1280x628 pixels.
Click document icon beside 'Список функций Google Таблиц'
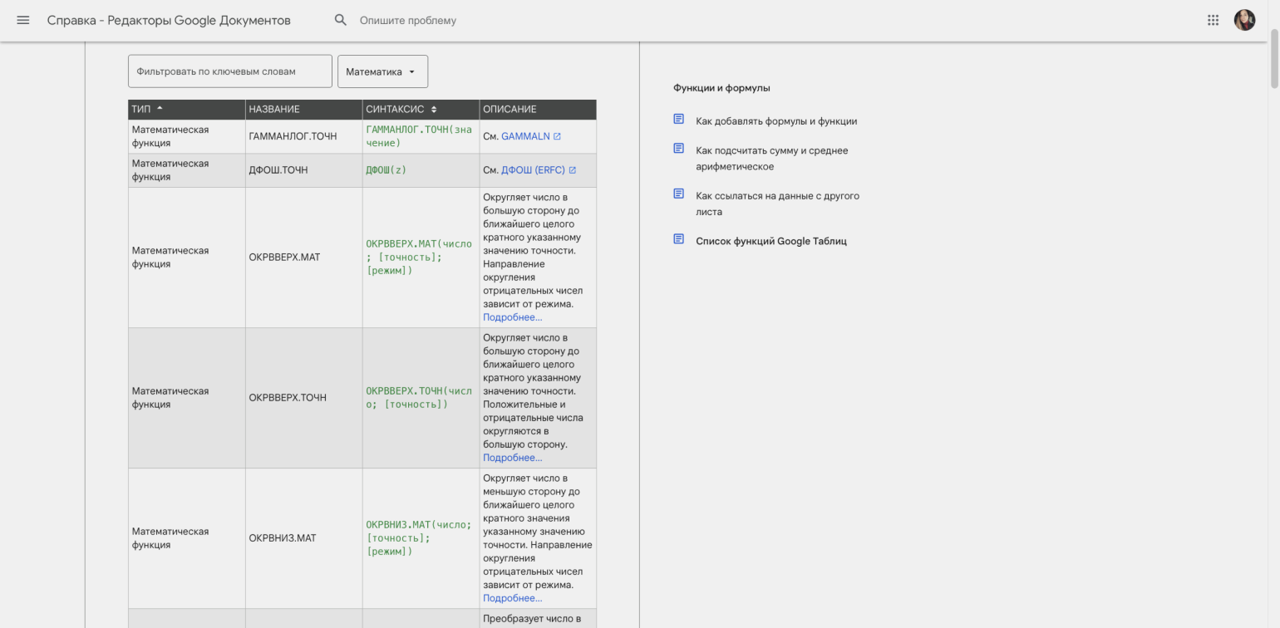click(x=678, y=239)
